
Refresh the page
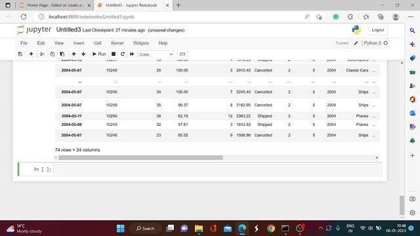[24, 16]
